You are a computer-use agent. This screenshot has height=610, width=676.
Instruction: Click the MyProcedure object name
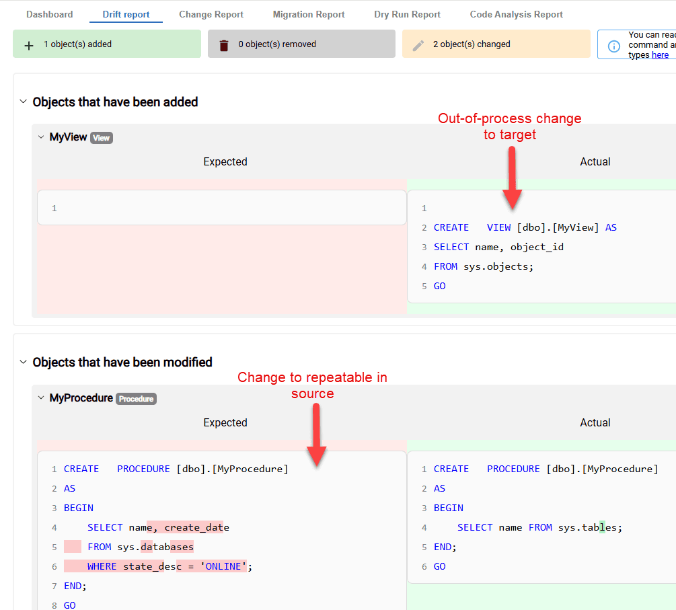(81, 398)
